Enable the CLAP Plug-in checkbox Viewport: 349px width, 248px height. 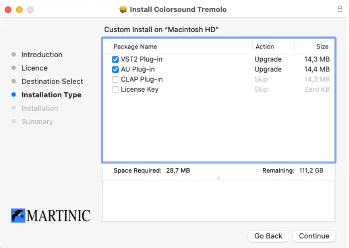(x=115, y=79)
